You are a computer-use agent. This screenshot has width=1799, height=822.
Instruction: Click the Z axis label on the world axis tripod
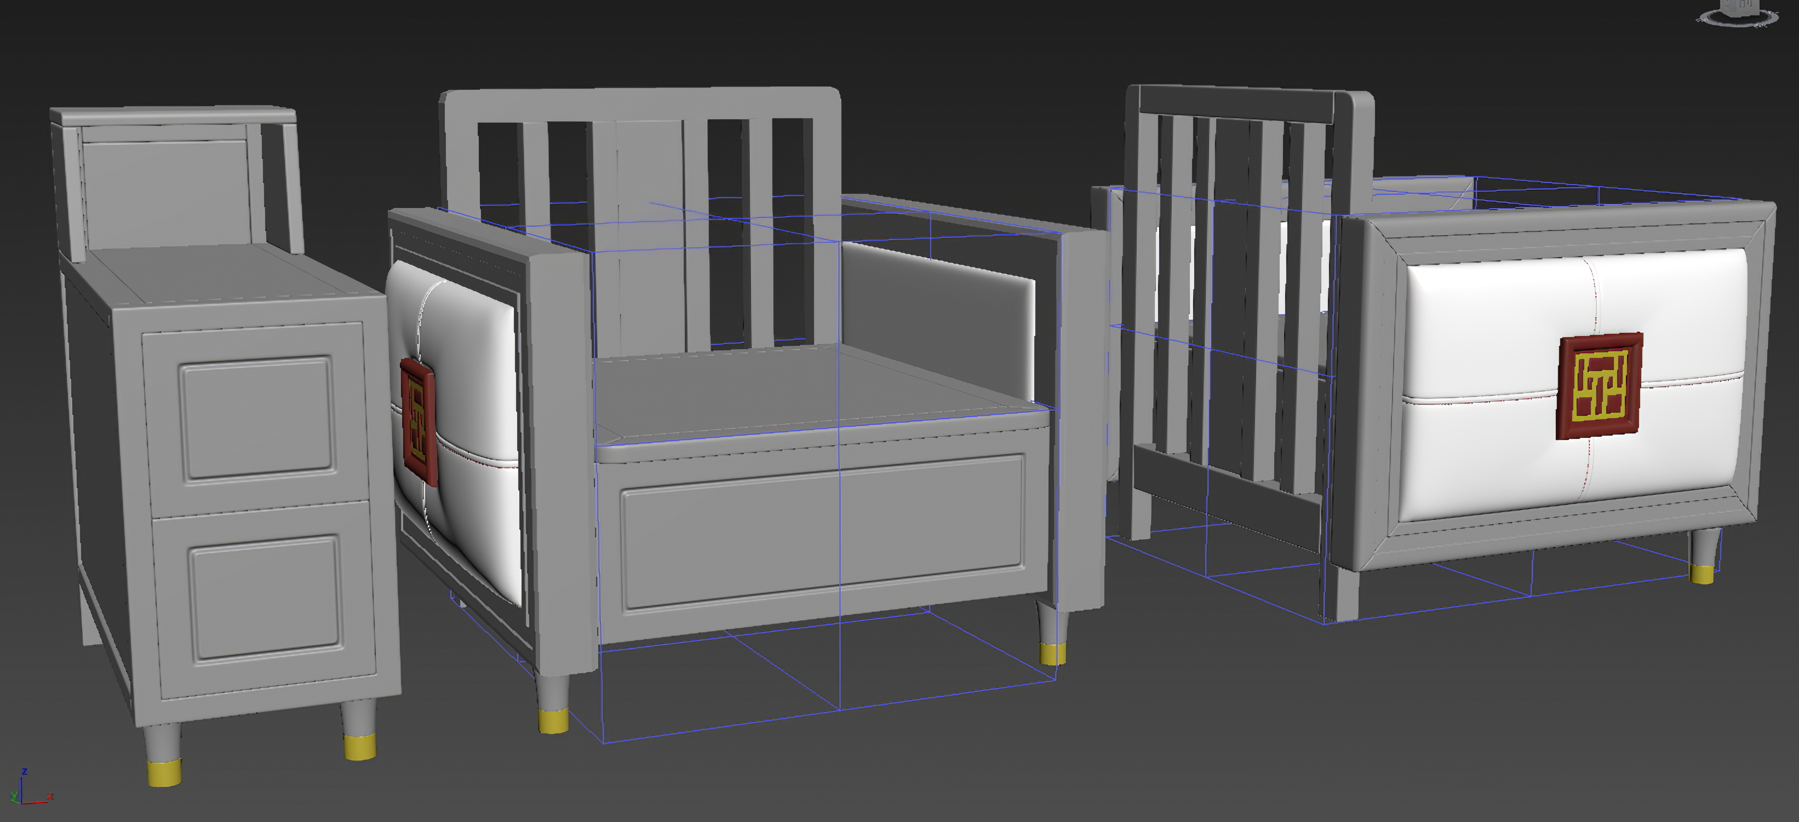click(25, 771)
